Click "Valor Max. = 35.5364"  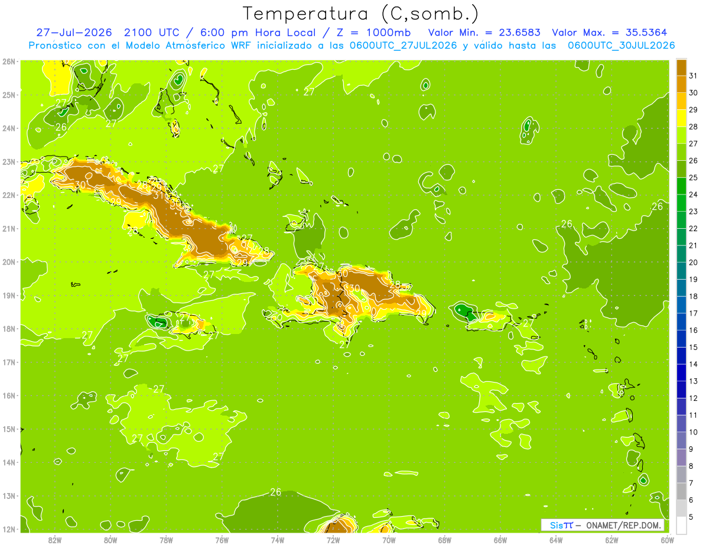tap(610, 32)
